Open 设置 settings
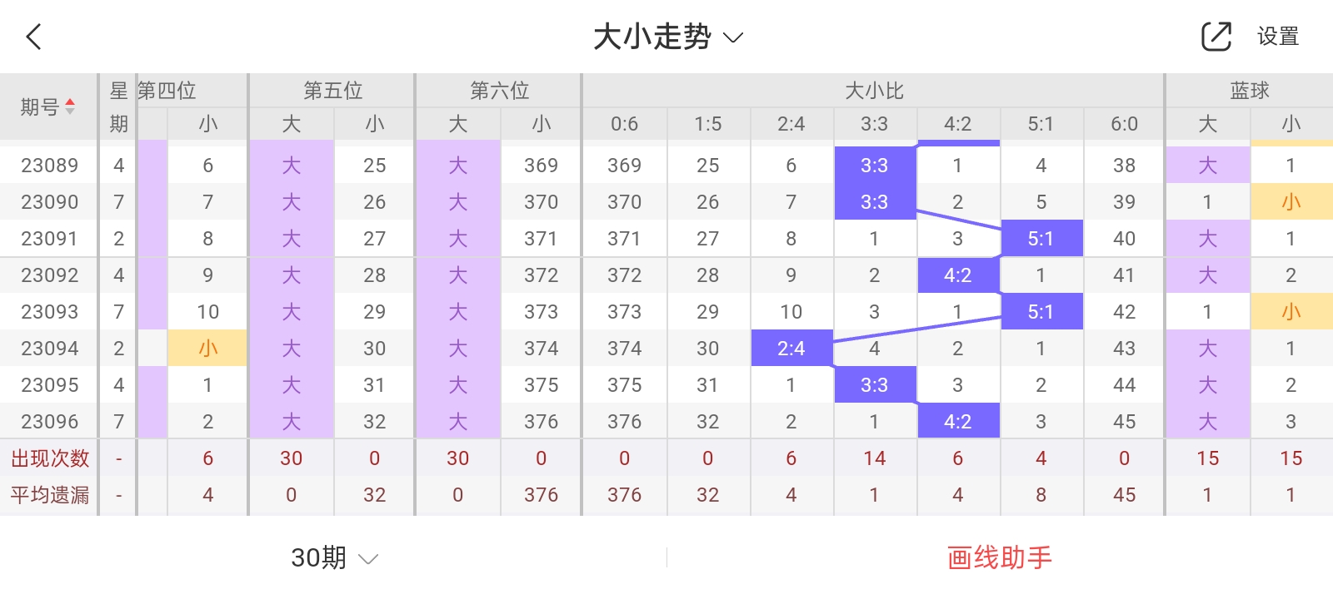This screenshot has height=599, width=1333. (x=1278, y=37)
